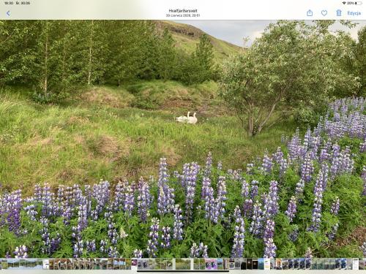
Task: Select the rightmost thumbnail in the filmstrip
Action: pos(362,264)
